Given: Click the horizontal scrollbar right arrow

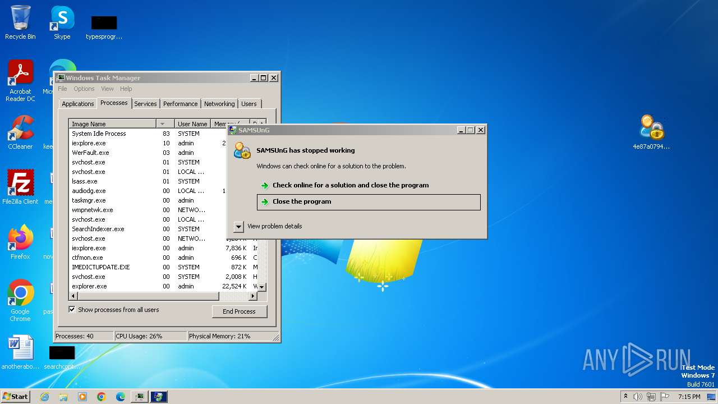Looking at the screenshot, I should pyautogui.click(x=253, y=296).
